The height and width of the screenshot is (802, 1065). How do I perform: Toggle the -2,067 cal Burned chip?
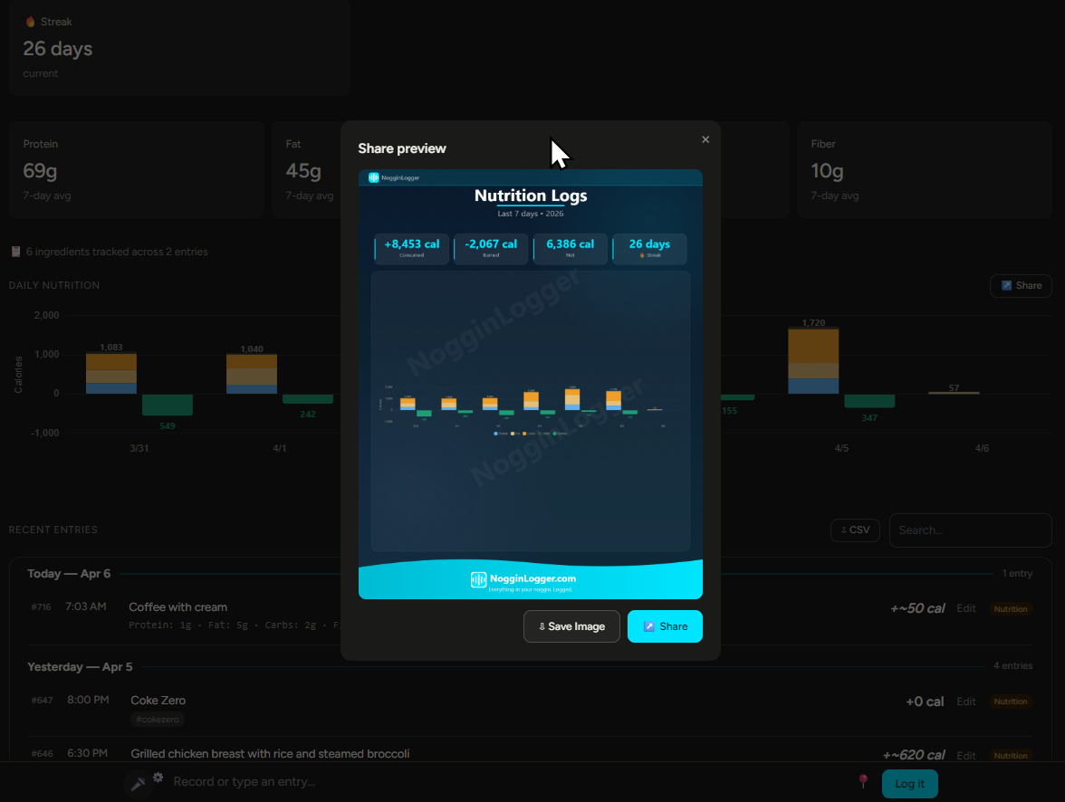pos(491,248)
